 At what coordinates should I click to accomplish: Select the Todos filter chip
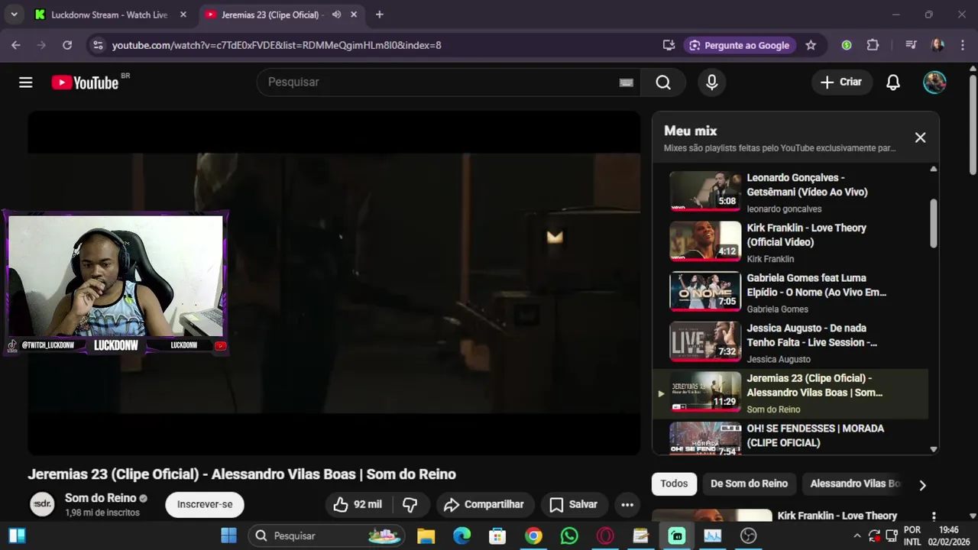674,484
